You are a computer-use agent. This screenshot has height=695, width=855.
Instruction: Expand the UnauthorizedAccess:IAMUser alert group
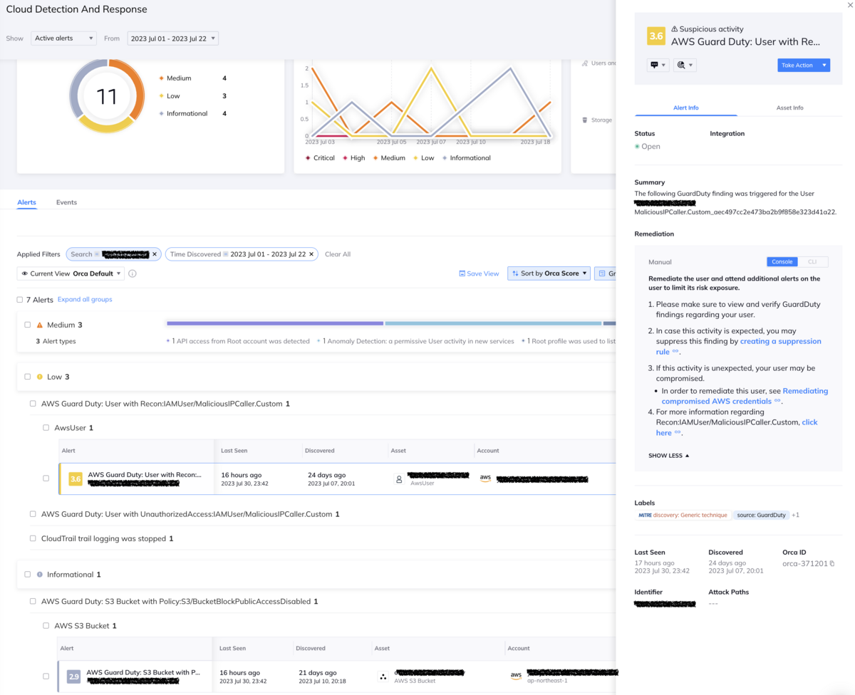pos(190,514)
